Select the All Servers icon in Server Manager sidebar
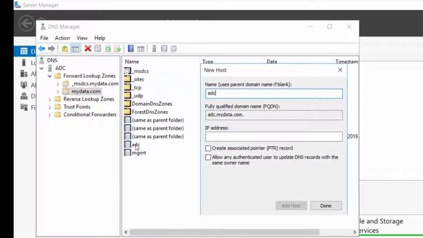 click(24, 73)
